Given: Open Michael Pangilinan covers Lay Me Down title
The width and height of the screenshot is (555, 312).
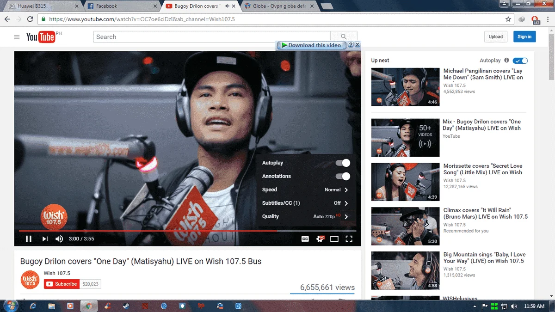Looking at the screenshot, I should point(483,74).
